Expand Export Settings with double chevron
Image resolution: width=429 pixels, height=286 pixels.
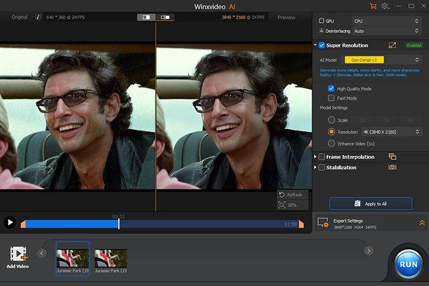pyautogui.click(x=422, y=222)
